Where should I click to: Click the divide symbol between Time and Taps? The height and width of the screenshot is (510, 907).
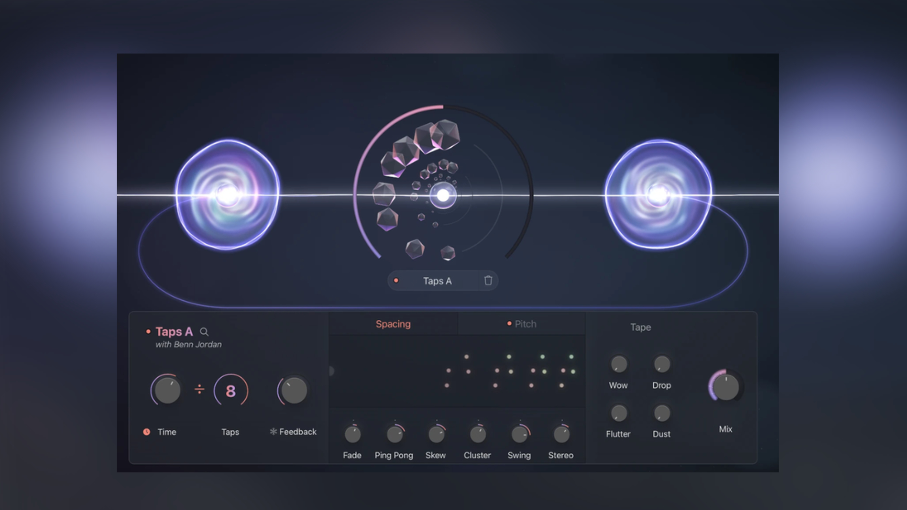pyautogui.click(x=199, y=390)
